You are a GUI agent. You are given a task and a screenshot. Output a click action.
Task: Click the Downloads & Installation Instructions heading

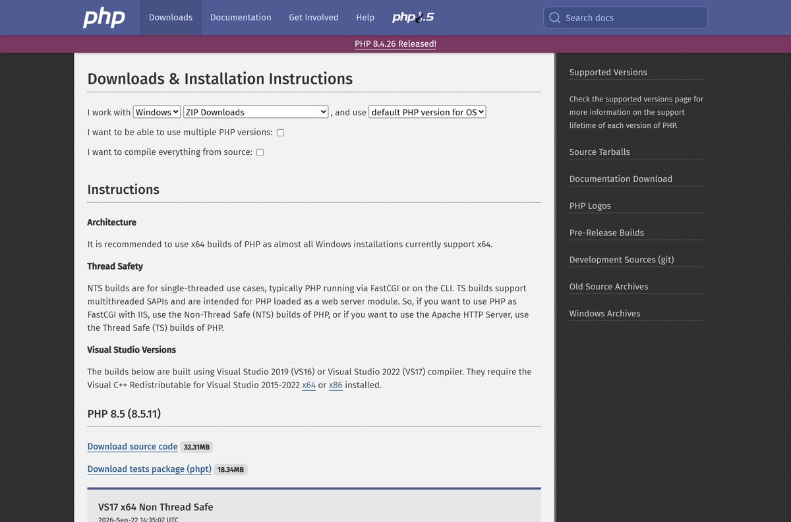pos(220,78)
